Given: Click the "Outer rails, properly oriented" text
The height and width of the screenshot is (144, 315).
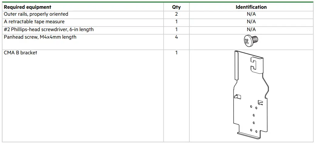Looking at the screenshot, I should coord(36,14).
